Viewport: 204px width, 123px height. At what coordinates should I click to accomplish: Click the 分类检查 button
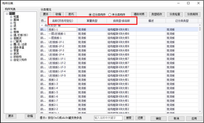(x=175, y=14)
